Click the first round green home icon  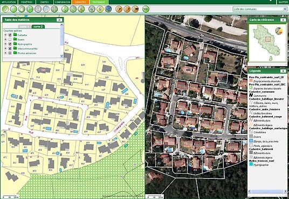coord(5,9)
